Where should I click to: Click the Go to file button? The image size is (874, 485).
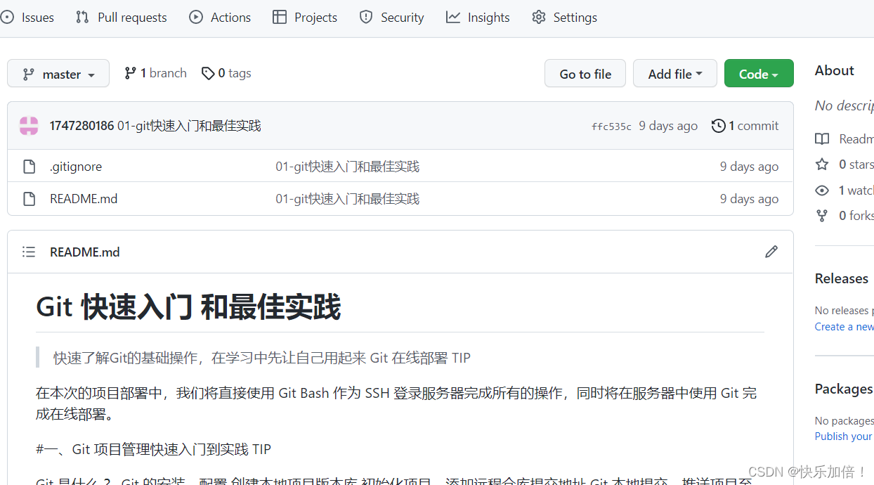coord(585,74)
